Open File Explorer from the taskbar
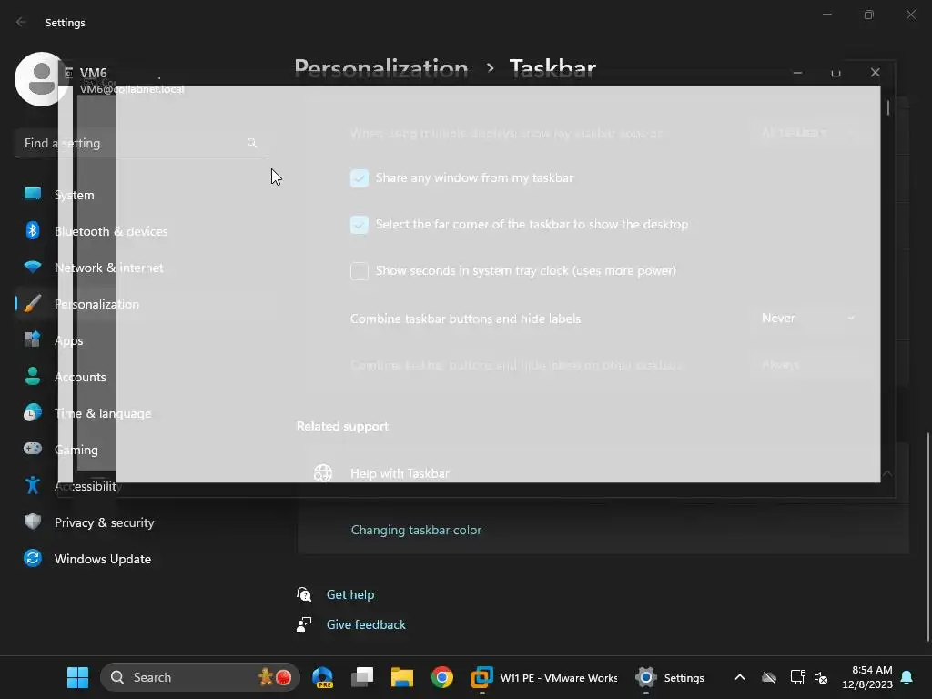This screenshot has height=699, width=932. [x=401, y=677]
